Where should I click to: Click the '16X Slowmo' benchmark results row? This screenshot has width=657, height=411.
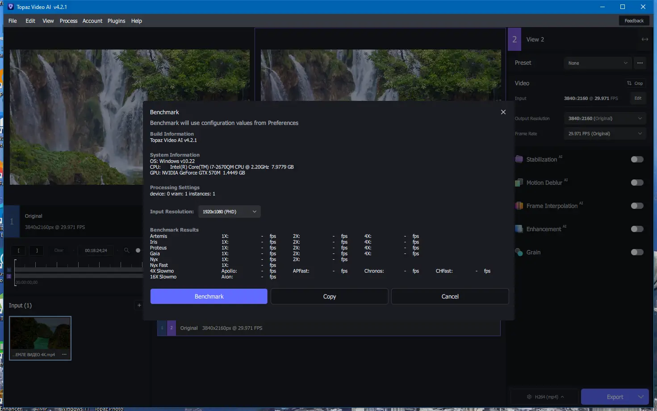coord(213,277)
